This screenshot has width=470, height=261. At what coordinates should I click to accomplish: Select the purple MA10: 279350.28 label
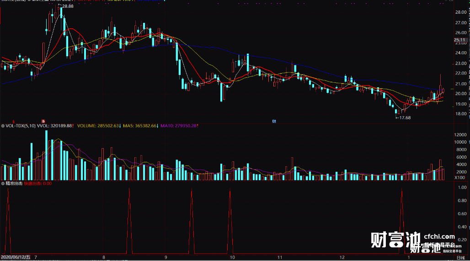point(179,126)
